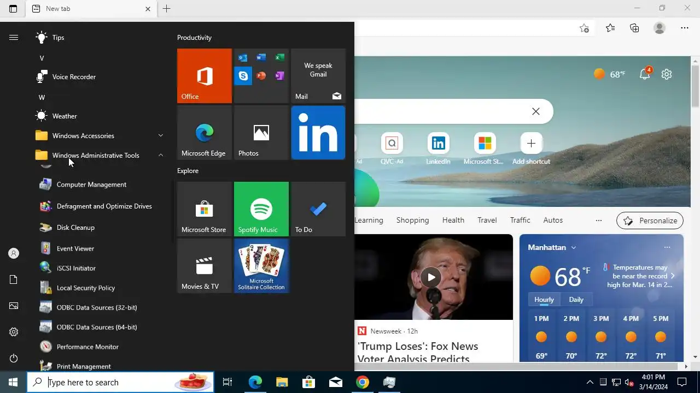Image resolution: width=700 pixels, height=393 pixels.
Task: Open the Photos tile
Action: click(261, 133)
